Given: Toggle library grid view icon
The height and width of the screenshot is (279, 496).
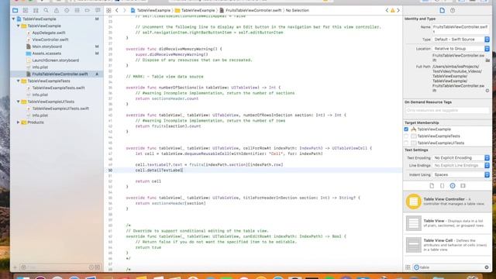Looking at the screenshot, I should (x=408, y=267).
